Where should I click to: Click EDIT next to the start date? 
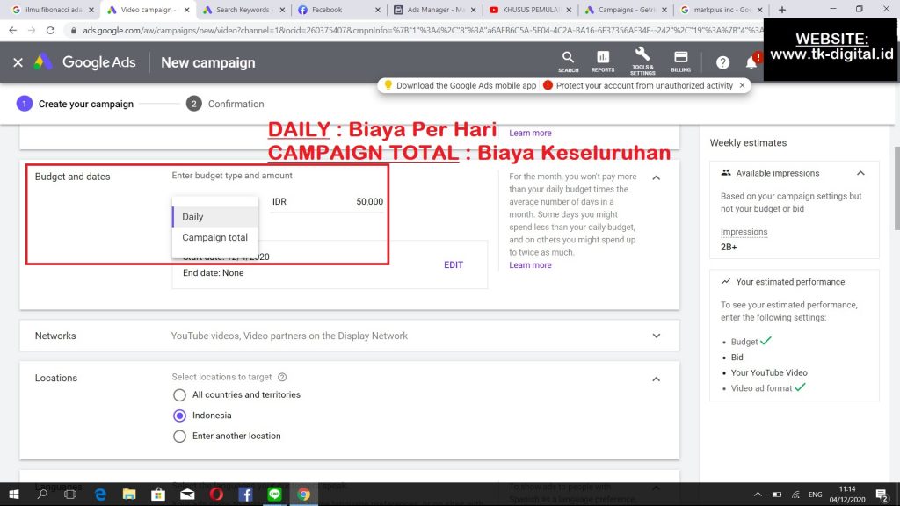[x=453, y=265]
